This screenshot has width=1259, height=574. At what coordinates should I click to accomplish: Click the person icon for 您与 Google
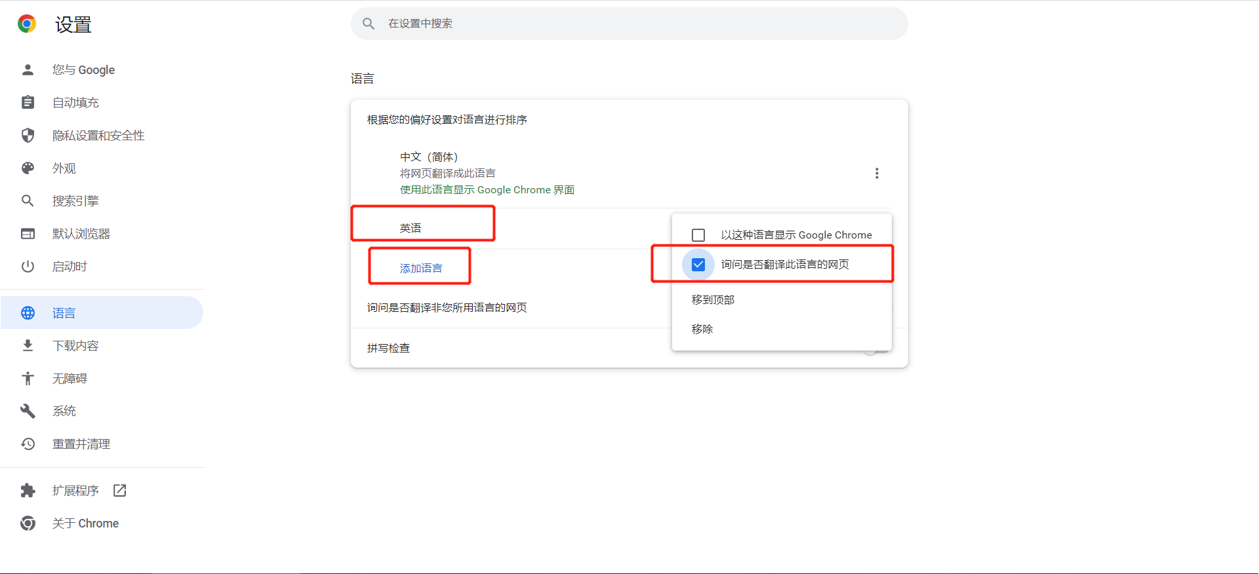click(28, 69)
